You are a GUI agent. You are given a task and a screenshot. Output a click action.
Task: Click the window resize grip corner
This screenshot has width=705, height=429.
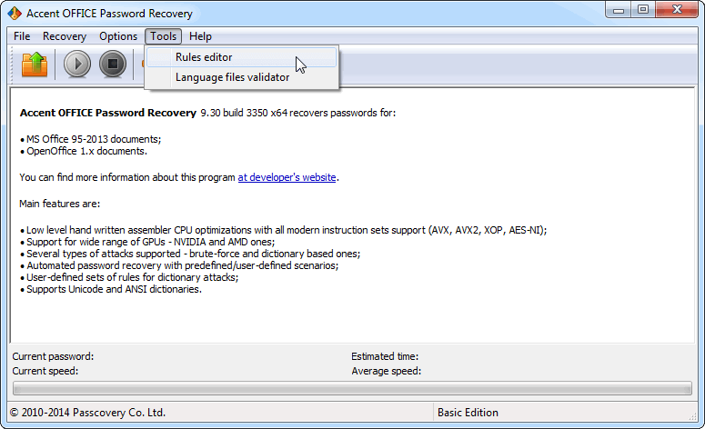coord(693,416)
